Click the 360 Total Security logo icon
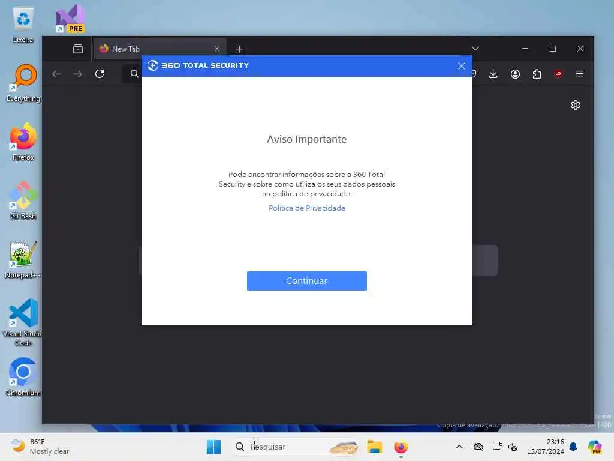 pos(153,65)
